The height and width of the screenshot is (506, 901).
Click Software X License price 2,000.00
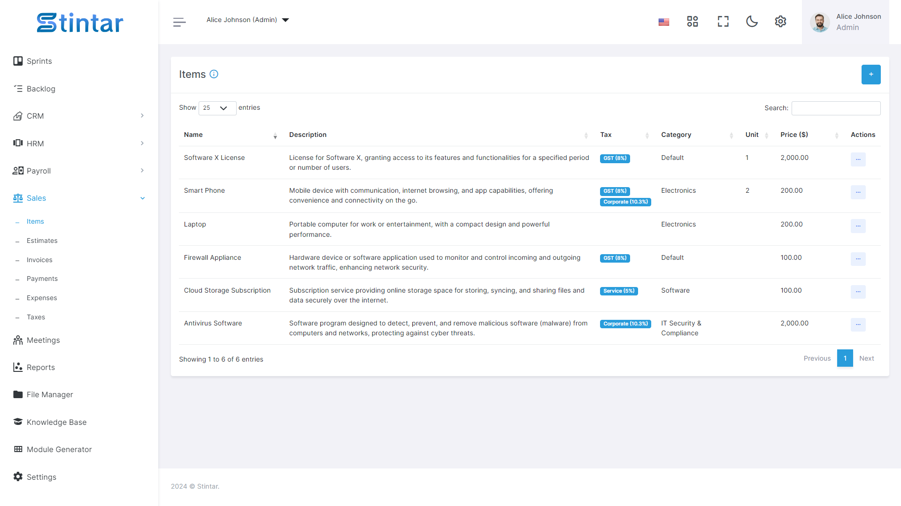click(794, 158)
